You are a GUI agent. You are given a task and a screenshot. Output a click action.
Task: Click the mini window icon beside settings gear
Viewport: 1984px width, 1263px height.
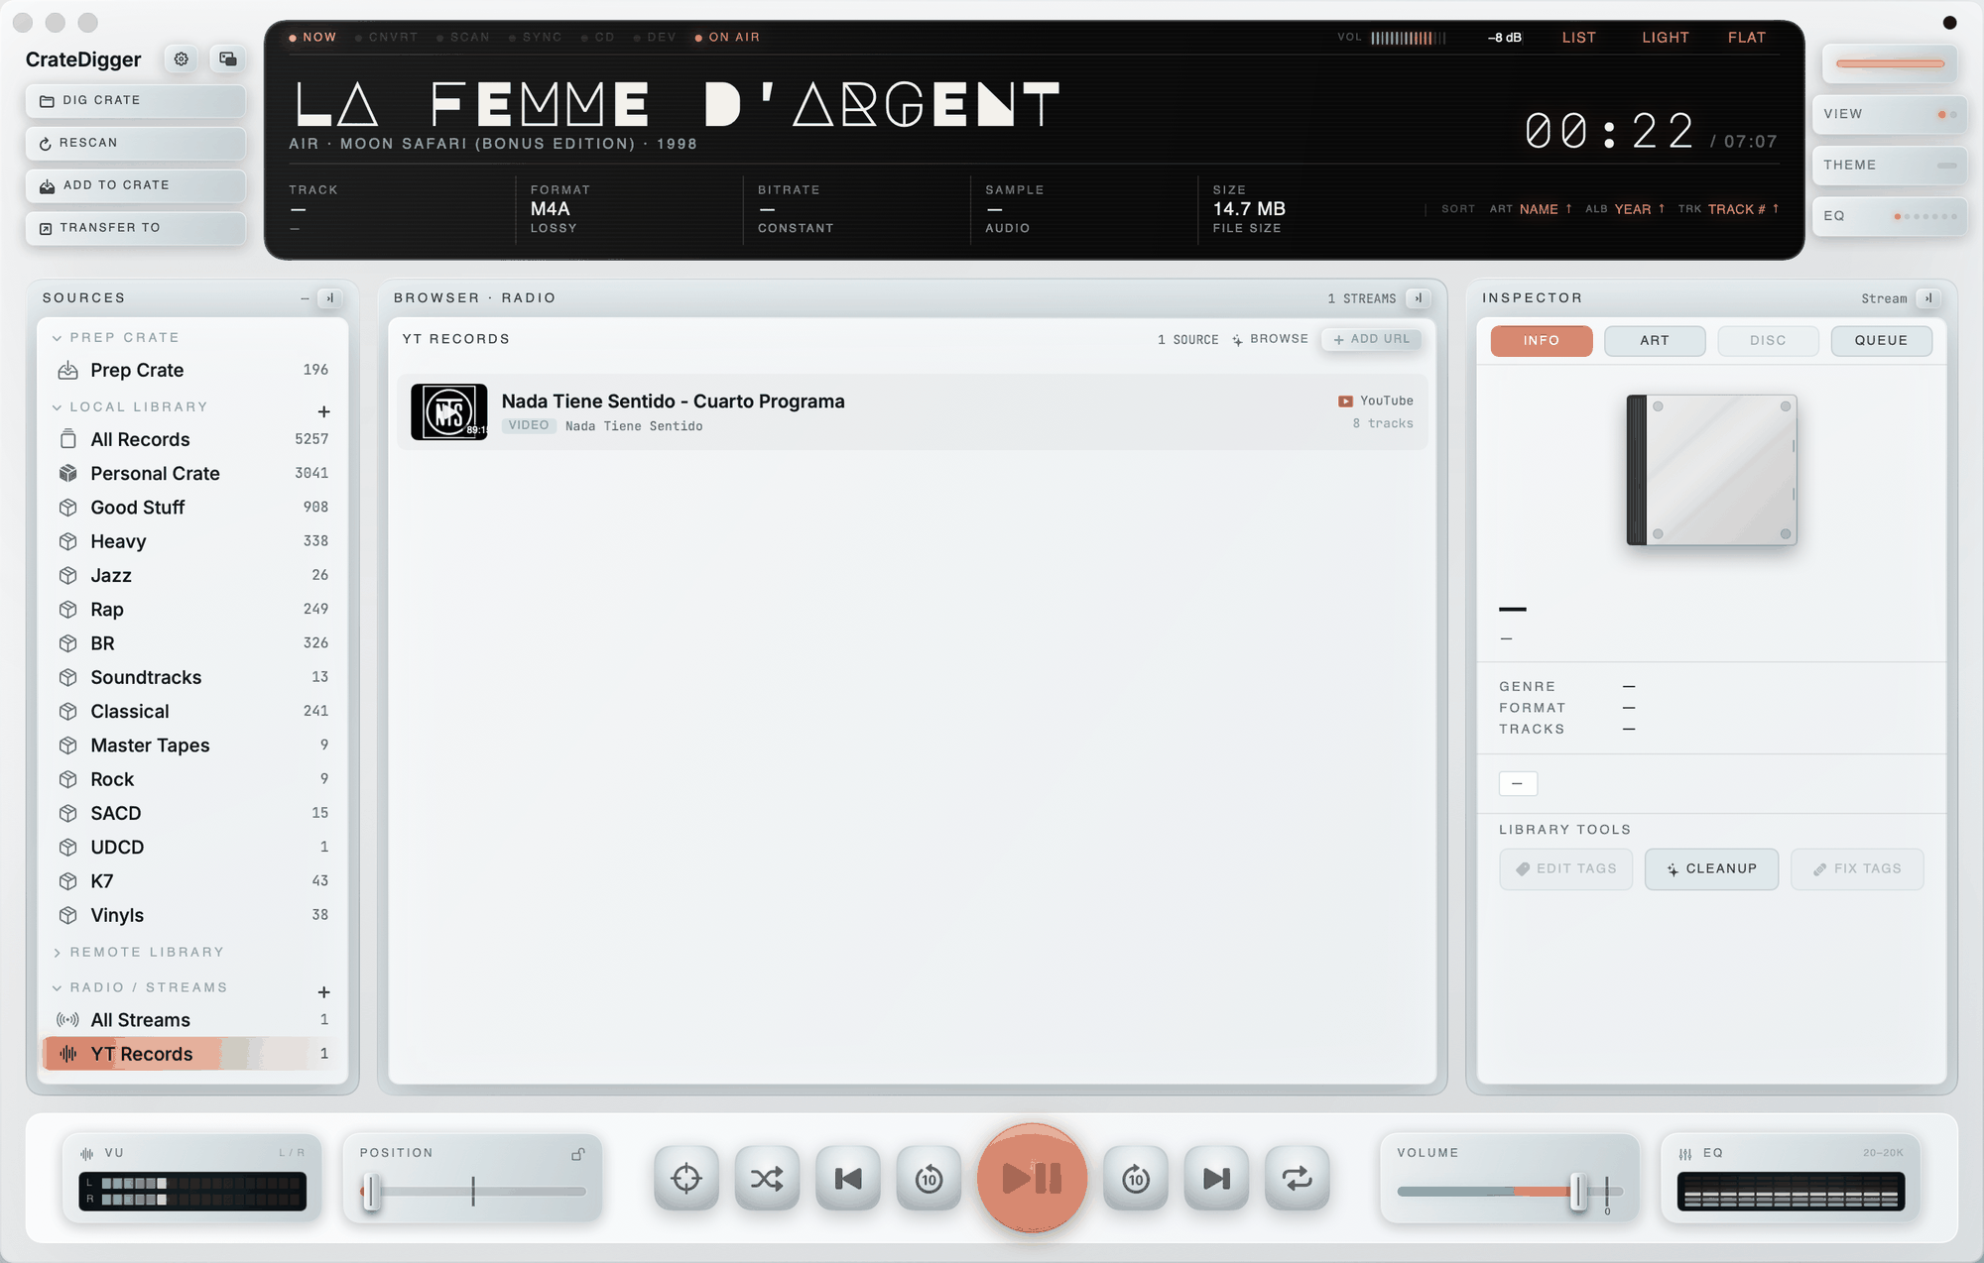click(x=227, y=59)
